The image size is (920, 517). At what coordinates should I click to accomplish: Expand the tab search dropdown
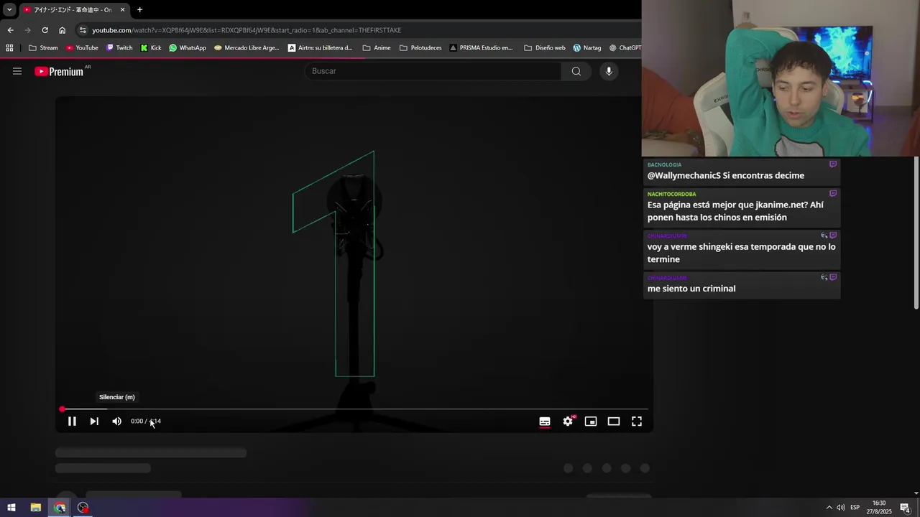click(9, 9)
